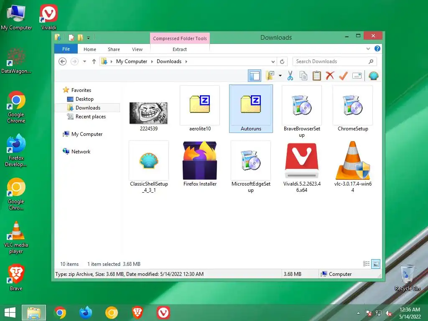Open the recent locations dropdown arrow
The width and height of the screenshot is (428, 321).
pyautogui.click(x=84, y=61)
